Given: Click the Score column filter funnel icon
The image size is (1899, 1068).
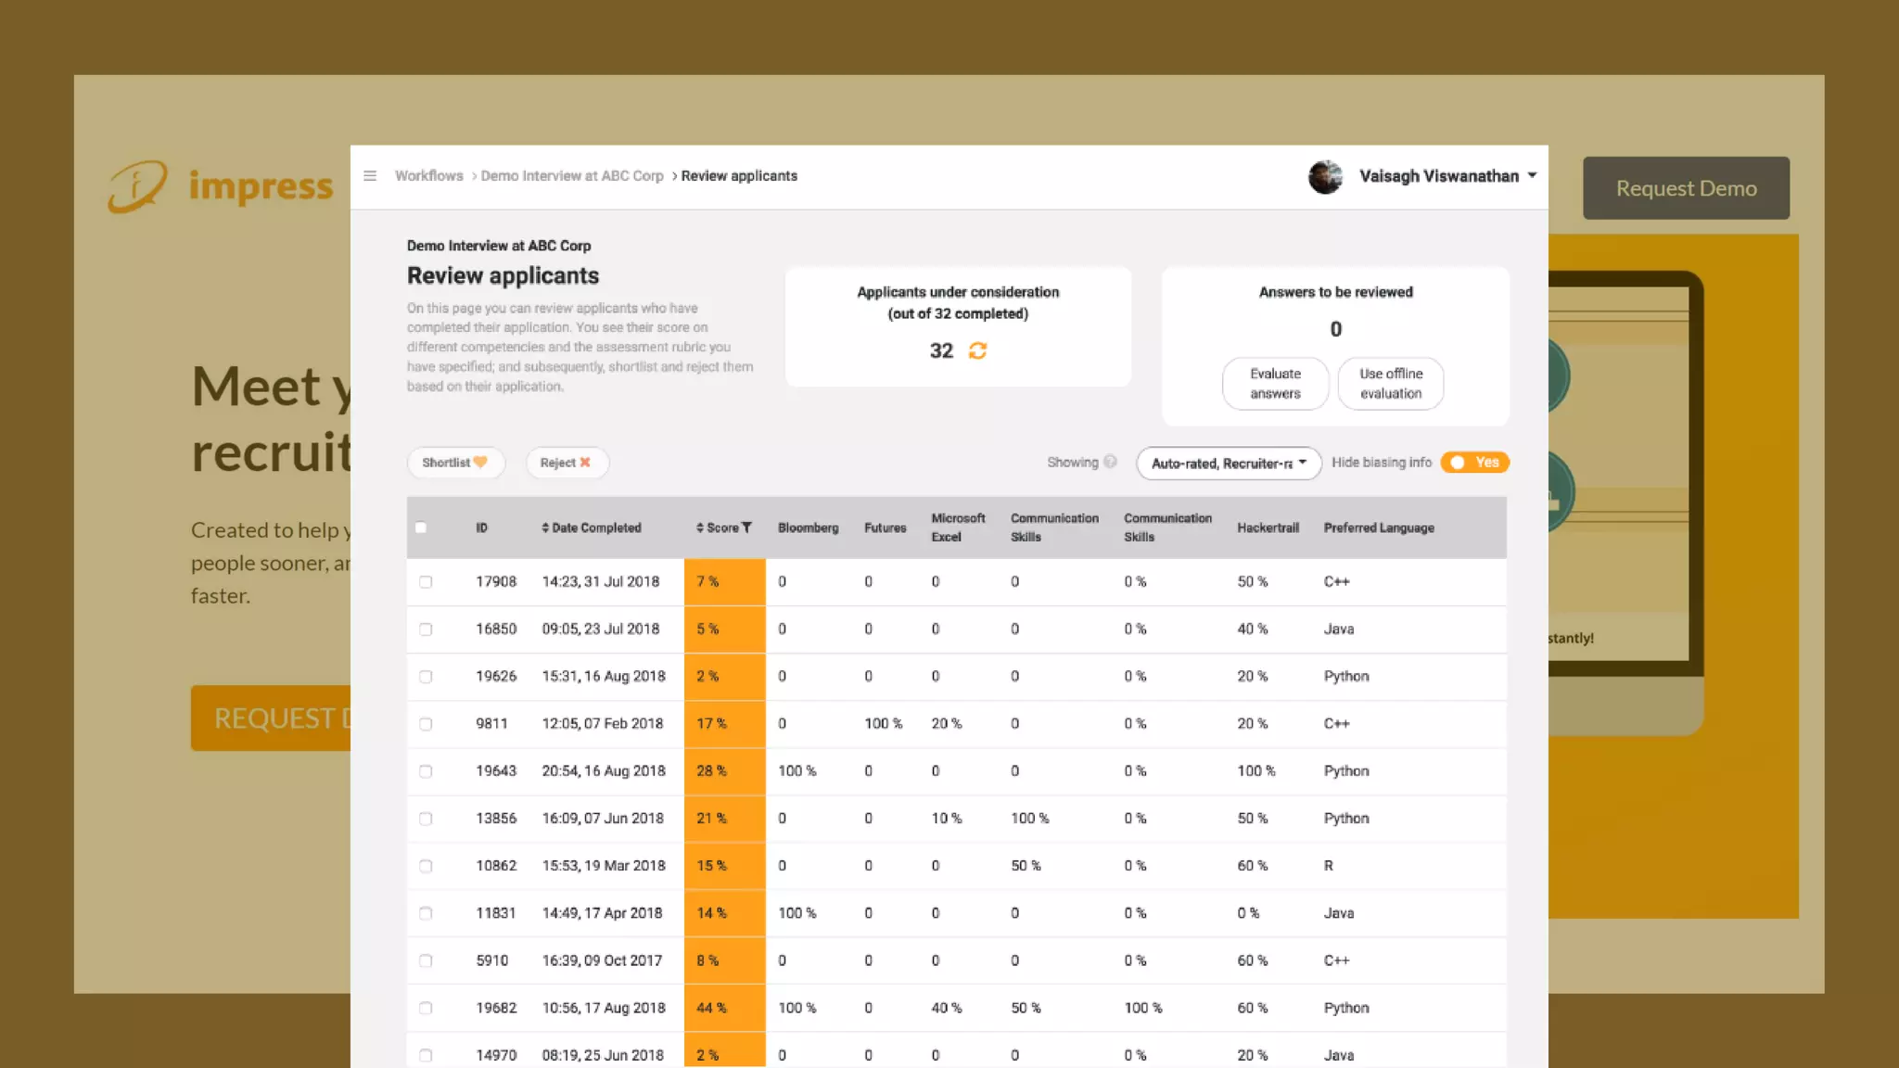Looking at the screenshot, I should coord(746,528).
